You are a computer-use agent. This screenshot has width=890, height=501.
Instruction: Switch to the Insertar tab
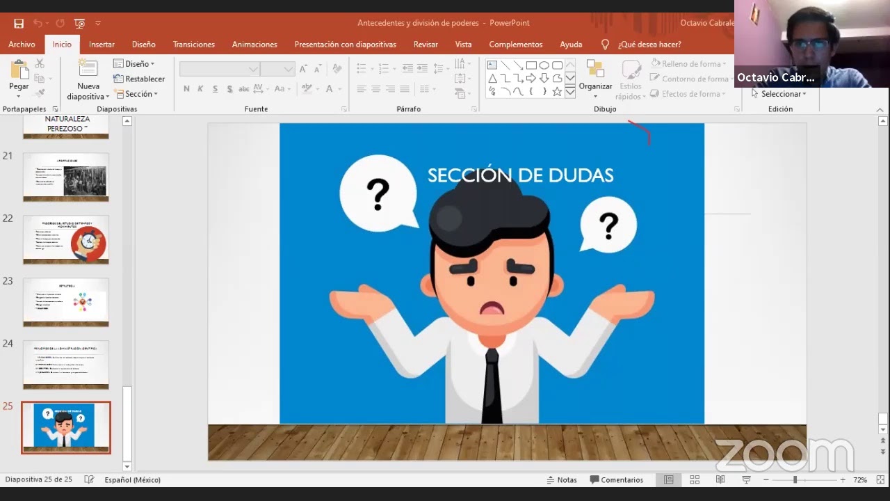[x=102, y=45]
